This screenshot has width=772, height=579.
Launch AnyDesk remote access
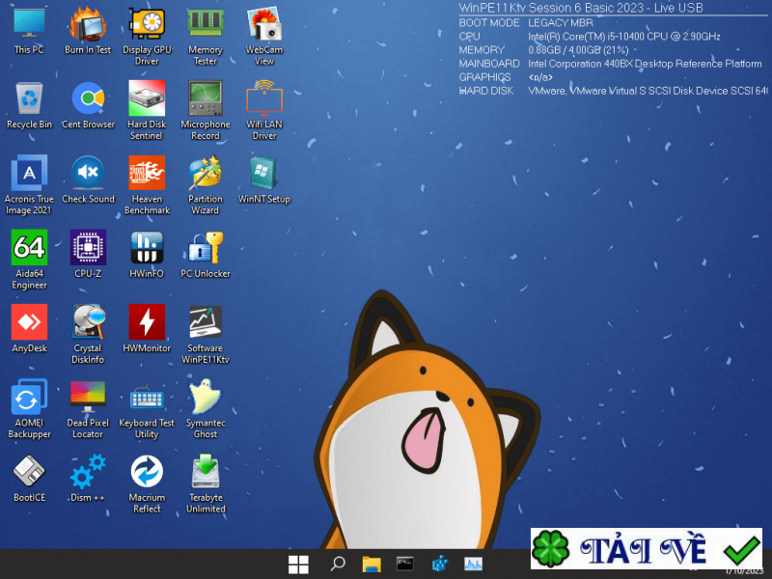click(29, 323)
